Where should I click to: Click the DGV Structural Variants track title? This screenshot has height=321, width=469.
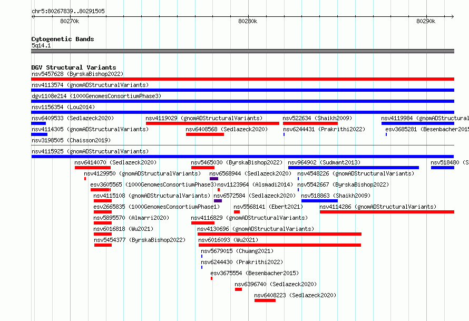(x=74, y=67)
